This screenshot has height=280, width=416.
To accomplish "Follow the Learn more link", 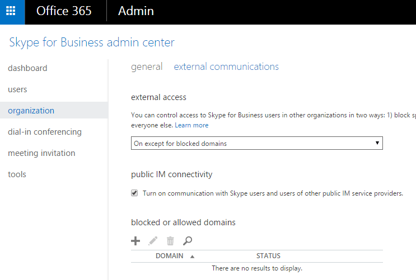I will click(x=191, y=125).
